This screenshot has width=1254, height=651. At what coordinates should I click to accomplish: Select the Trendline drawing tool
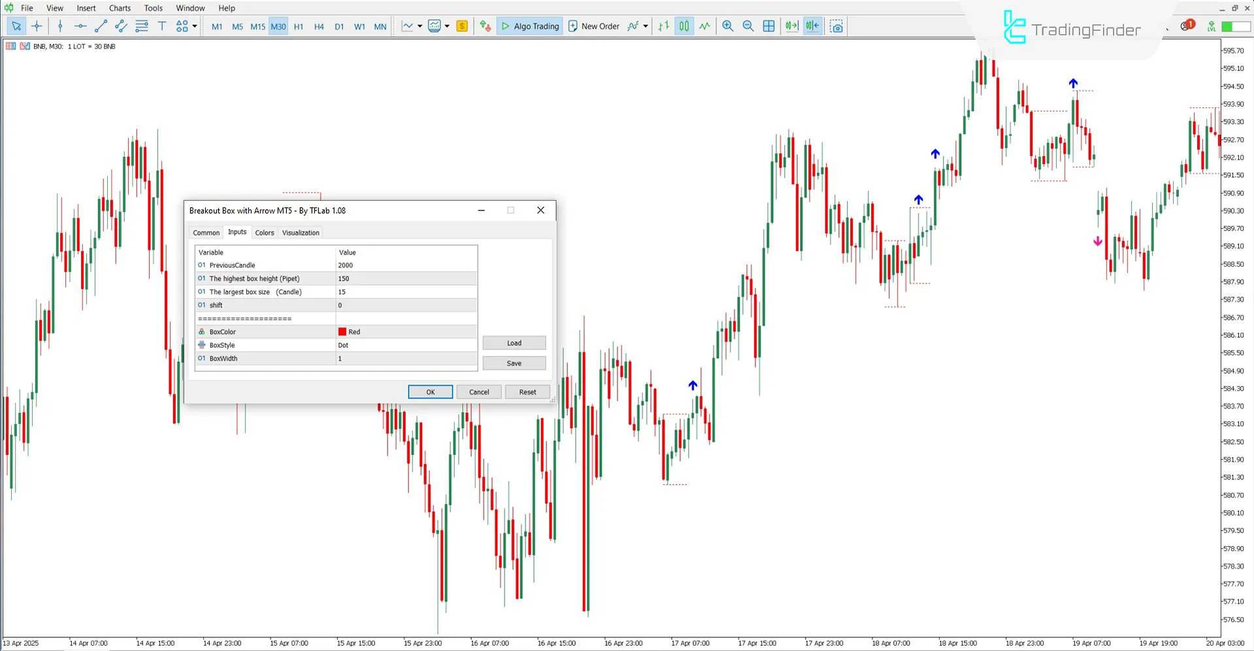tap(101, 26)
